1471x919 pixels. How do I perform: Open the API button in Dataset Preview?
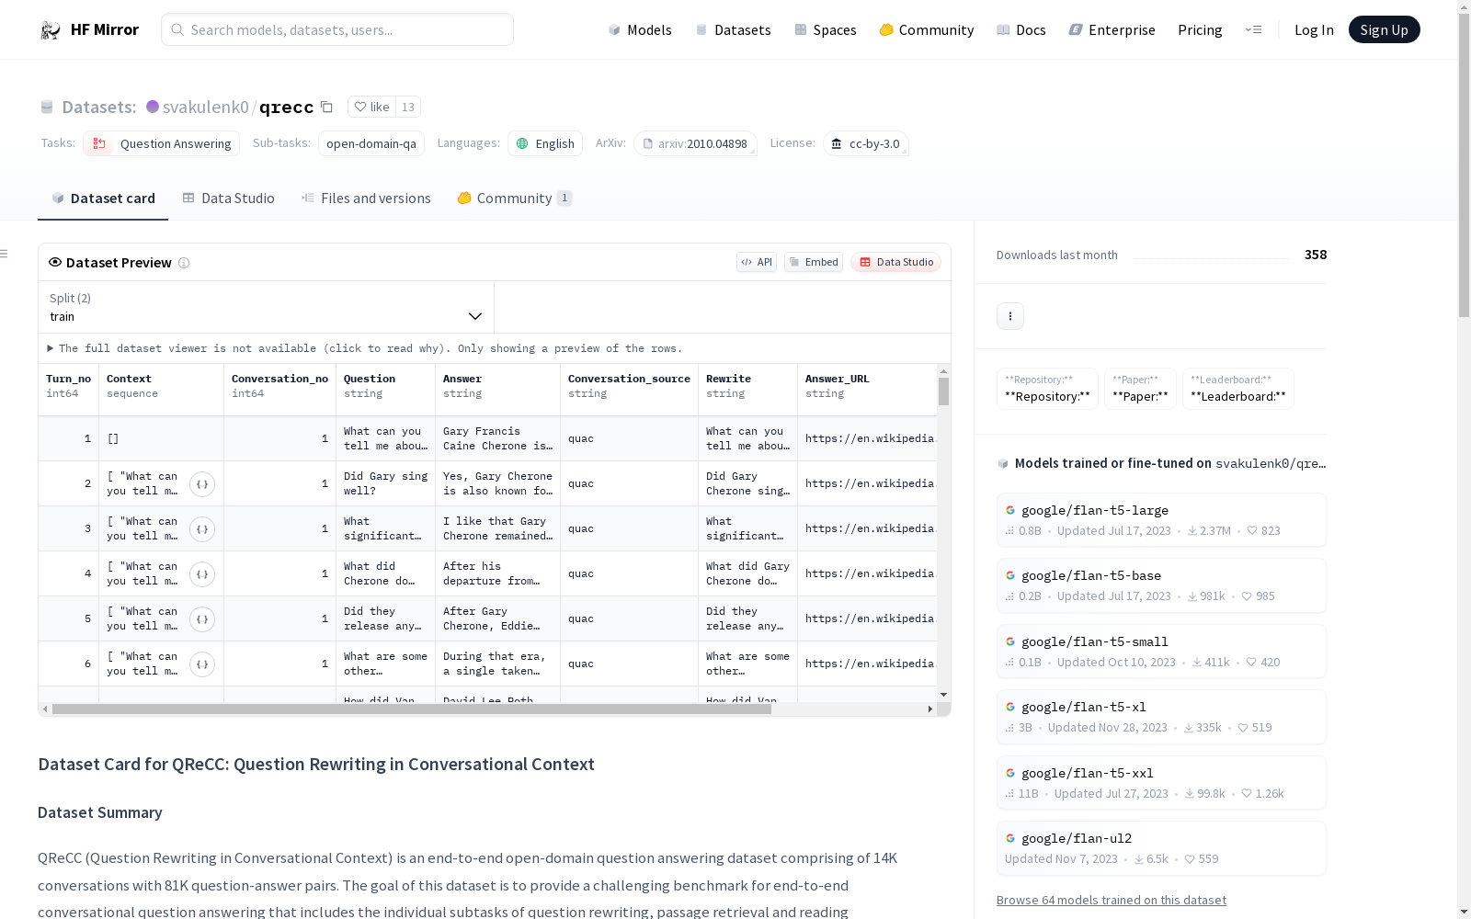(x=757, y=262)
